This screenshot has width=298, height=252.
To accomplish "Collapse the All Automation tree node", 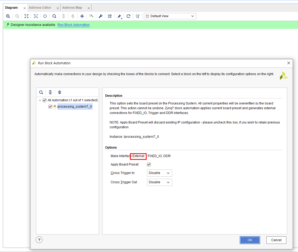I will 40,100.
